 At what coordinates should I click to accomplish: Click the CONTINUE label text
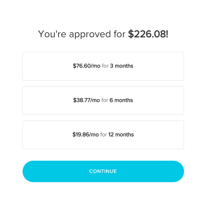(103, 171)
